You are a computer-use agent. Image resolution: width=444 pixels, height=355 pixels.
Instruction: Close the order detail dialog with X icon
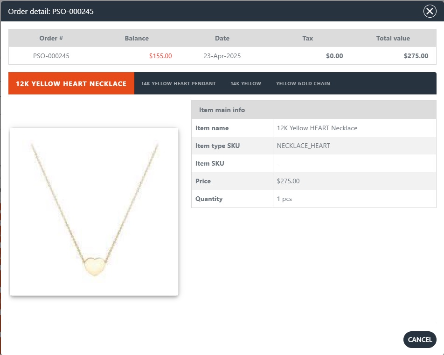430,11
